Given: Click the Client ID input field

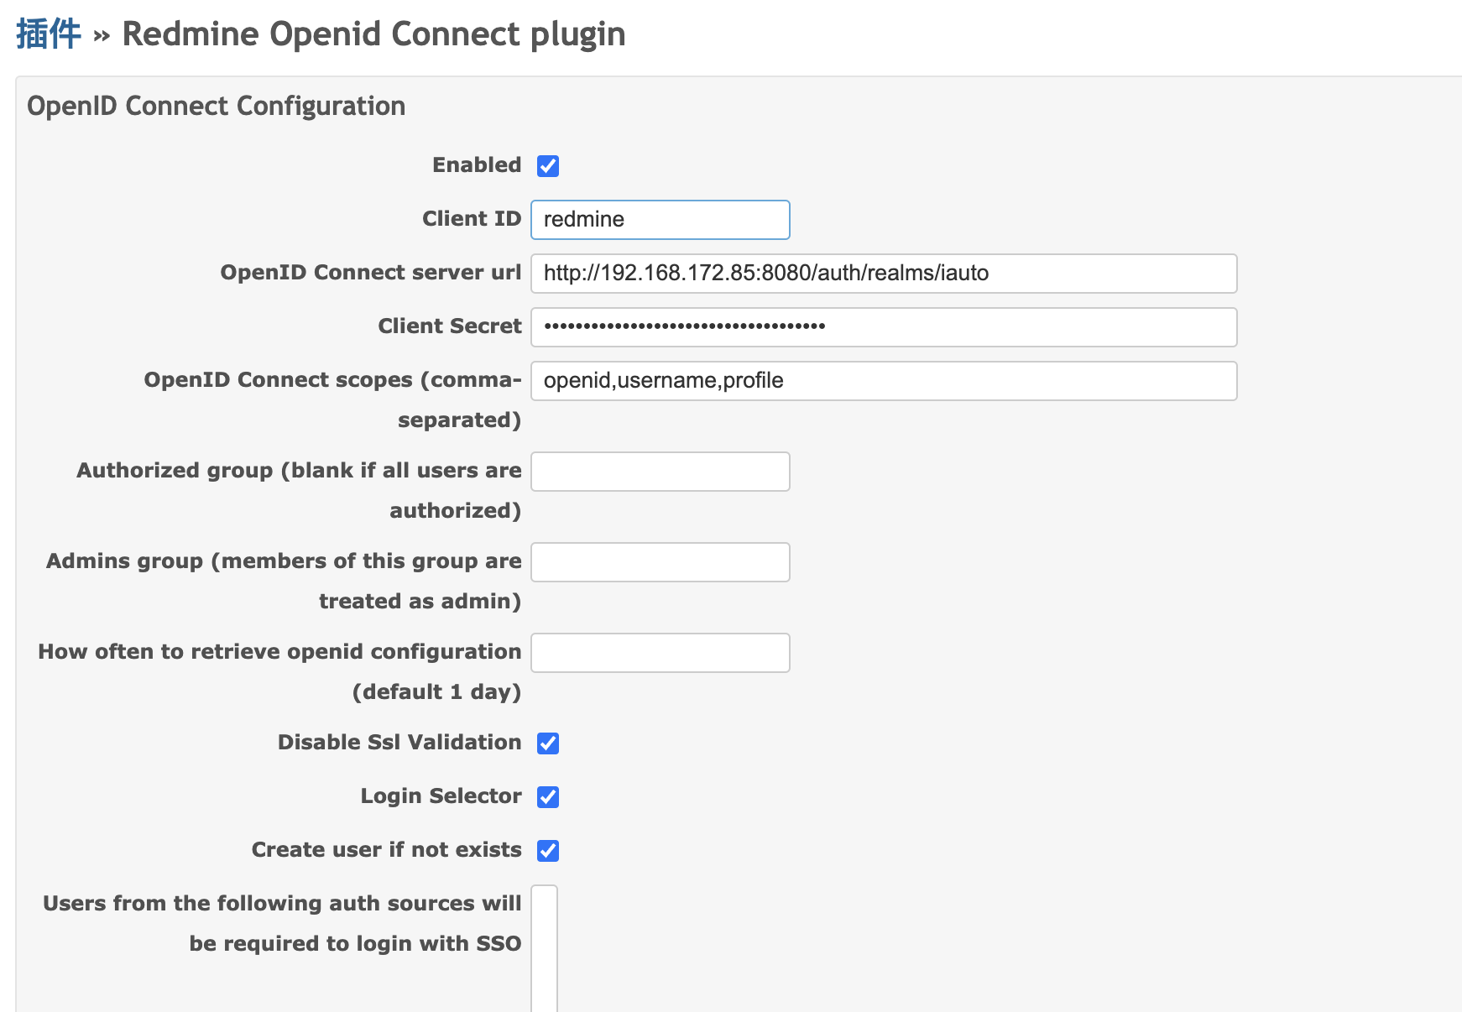Looking at the screenshot, I should pos(661,220).
